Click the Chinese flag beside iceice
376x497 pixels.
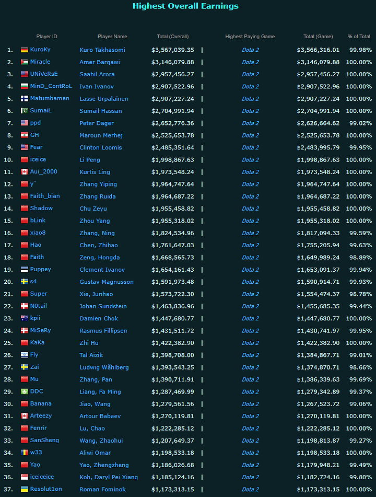[25, 159]
